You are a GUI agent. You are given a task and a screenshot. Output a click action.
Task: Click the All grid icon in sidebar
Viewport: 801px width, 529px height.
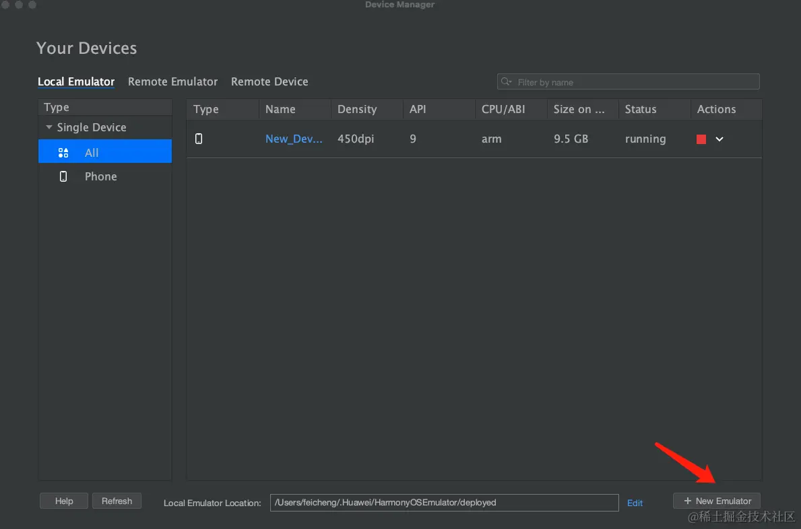(x=63, y=153)
